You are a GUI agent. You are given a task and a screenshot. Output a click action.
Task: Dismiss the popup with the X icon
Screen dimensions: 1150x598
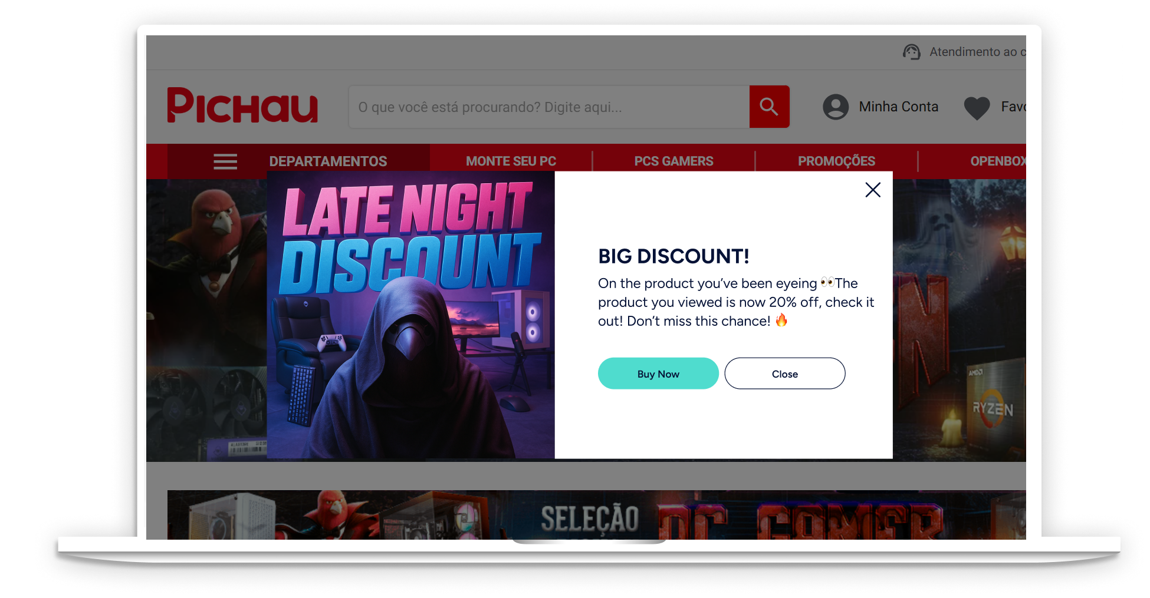(x=873, y=190)
